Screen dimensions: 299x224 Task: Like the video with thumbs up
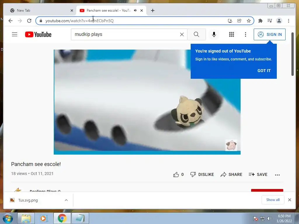(178, 174)
